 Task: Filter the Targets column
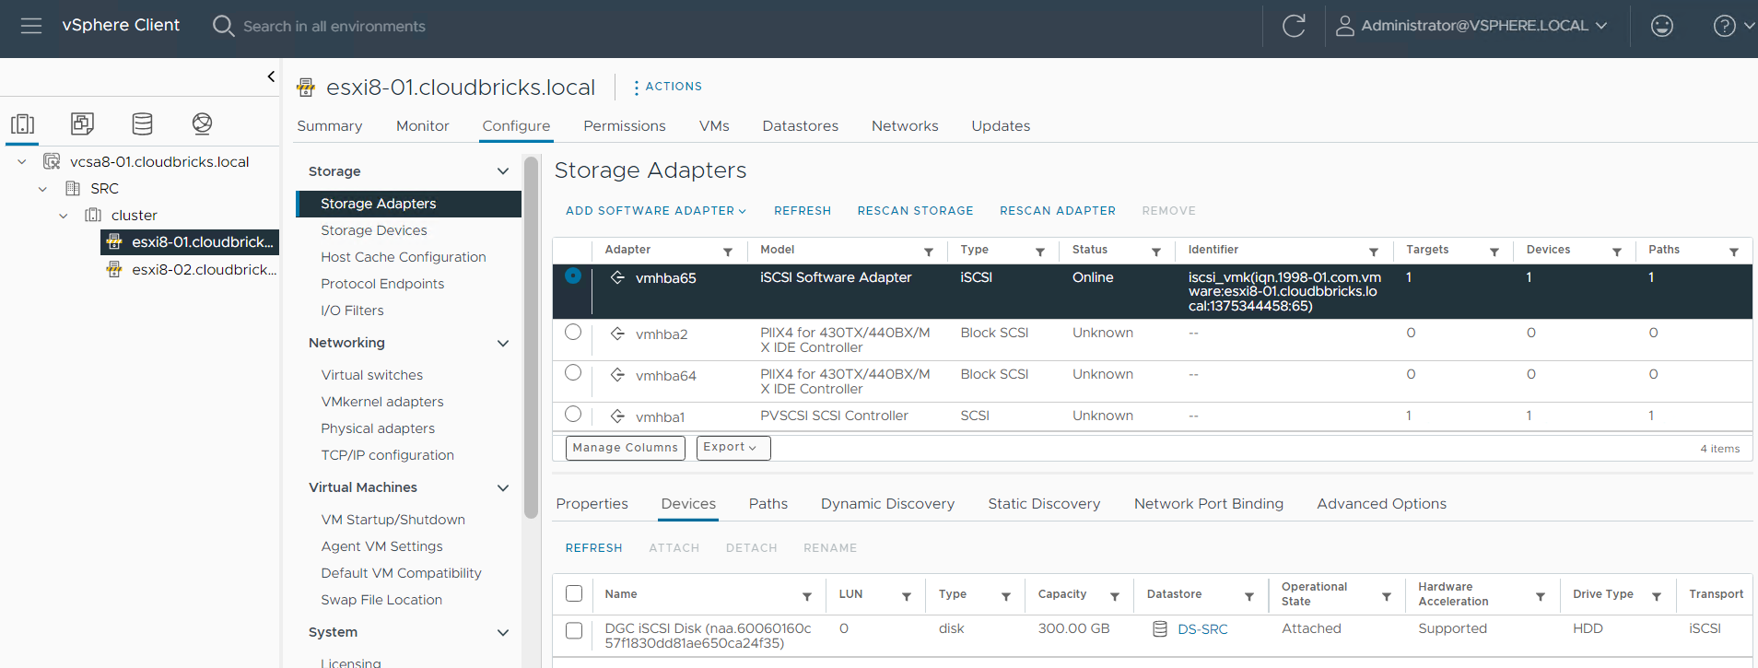coord(1494,252)
